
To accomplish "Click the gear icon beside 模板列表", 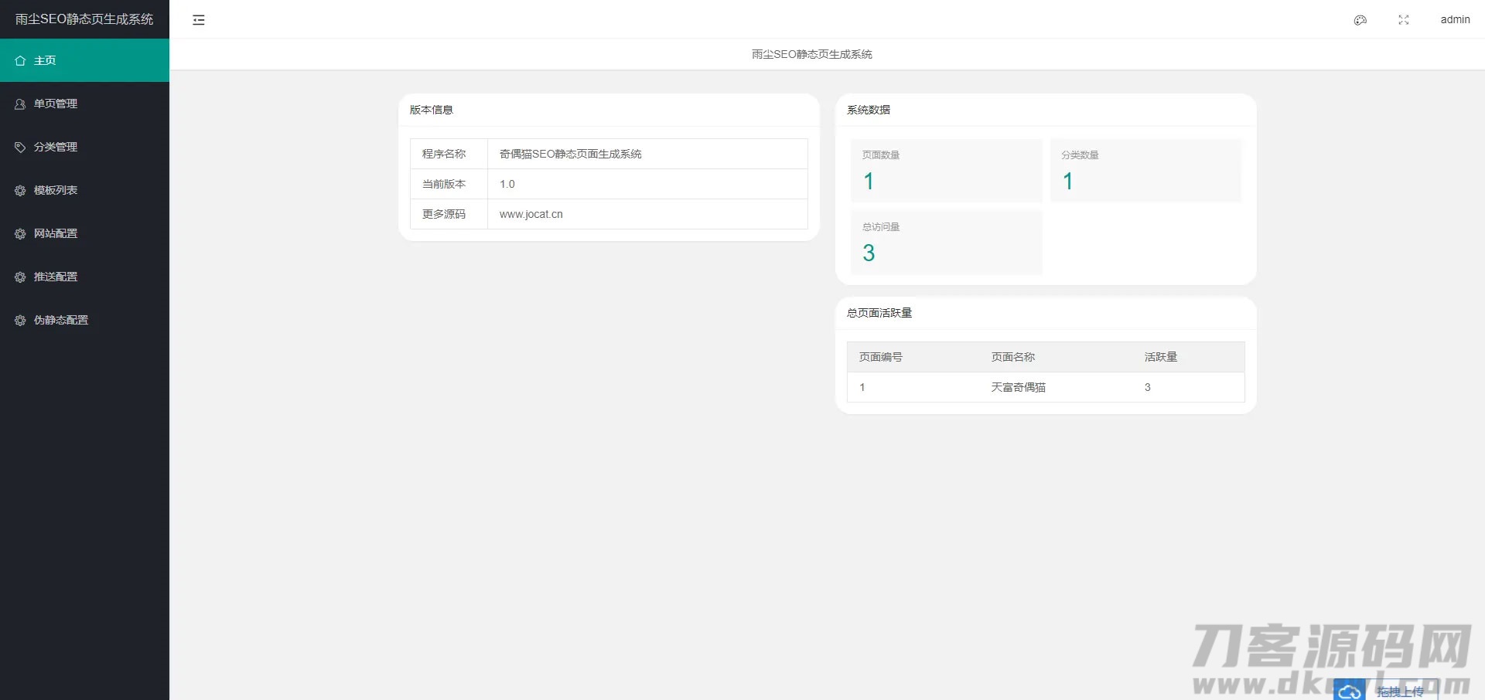I will pos(20,190).
